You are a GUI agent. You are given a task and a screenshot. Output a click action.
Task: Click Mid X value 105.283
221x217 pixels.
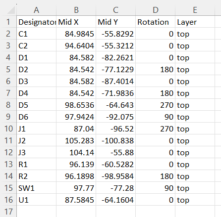click(76, 140)
